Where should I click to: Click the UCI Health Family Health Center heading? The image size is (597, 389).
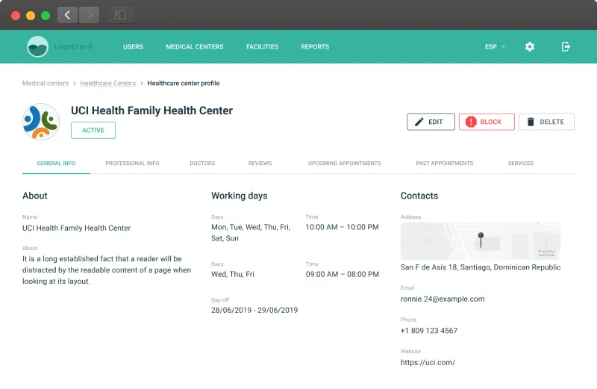pyautogui.click(x=152, y=111)
